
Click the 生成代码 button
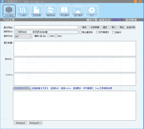(131, 27)
